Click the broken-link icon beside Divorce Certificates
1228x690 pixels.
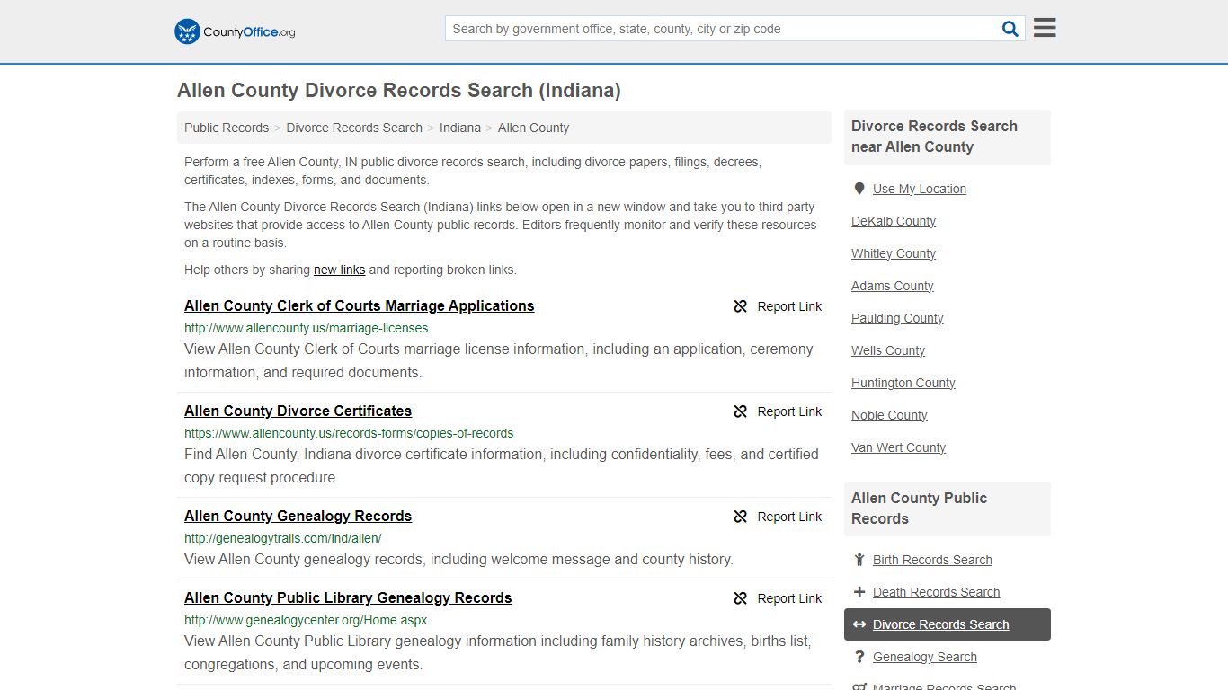coord(741,411)
